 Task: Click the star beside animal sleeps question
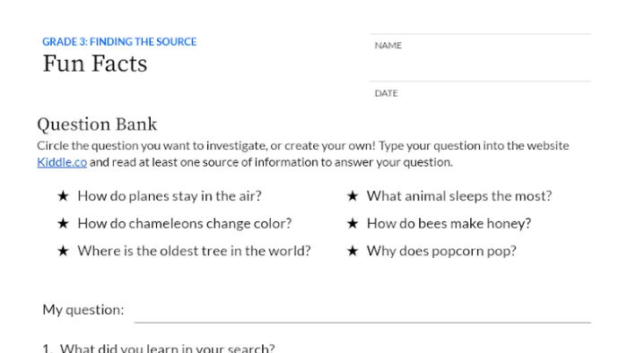pyautogui.click(x=353, y=196)
